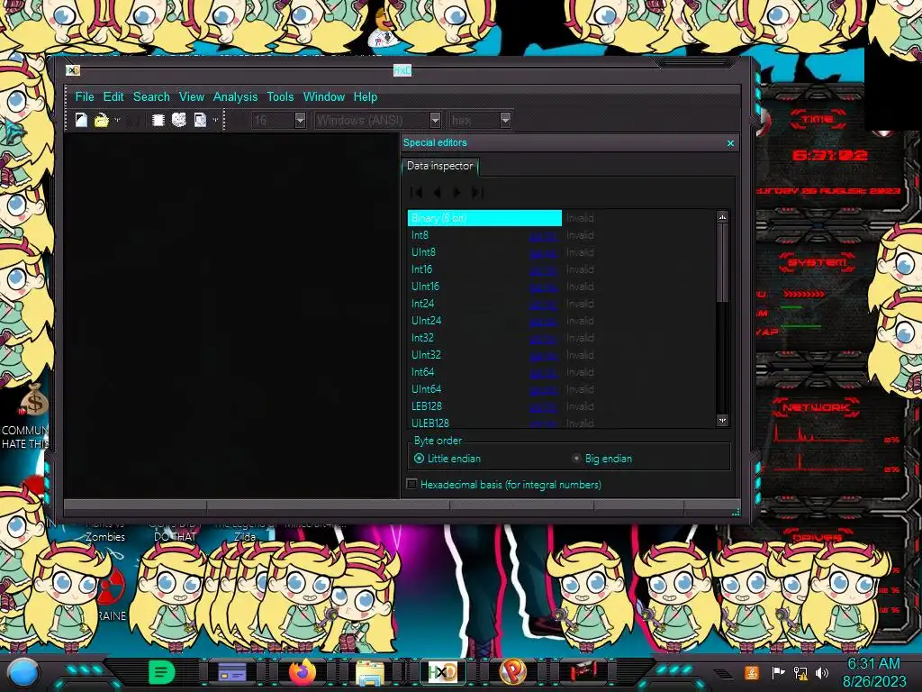Image resolution: width=922 pixels, height=692 pixels.
Task: Open the Edit menu
Action: pyautogui.click(x=113, y=96)
